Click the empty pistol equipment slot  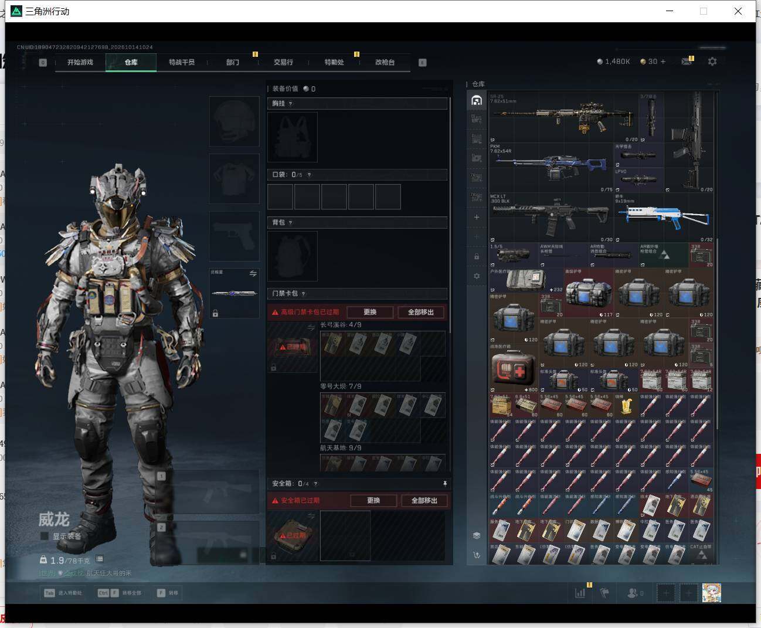click(x=235, y=236)
